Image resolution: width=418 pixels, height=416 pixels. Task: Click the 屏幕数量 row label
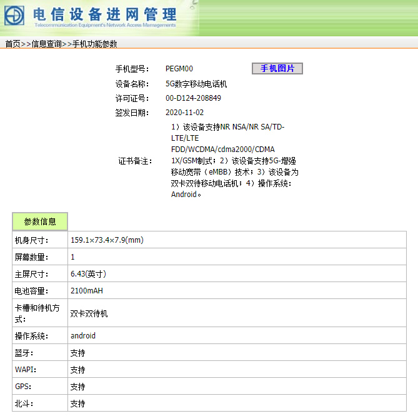coord(31,257)
